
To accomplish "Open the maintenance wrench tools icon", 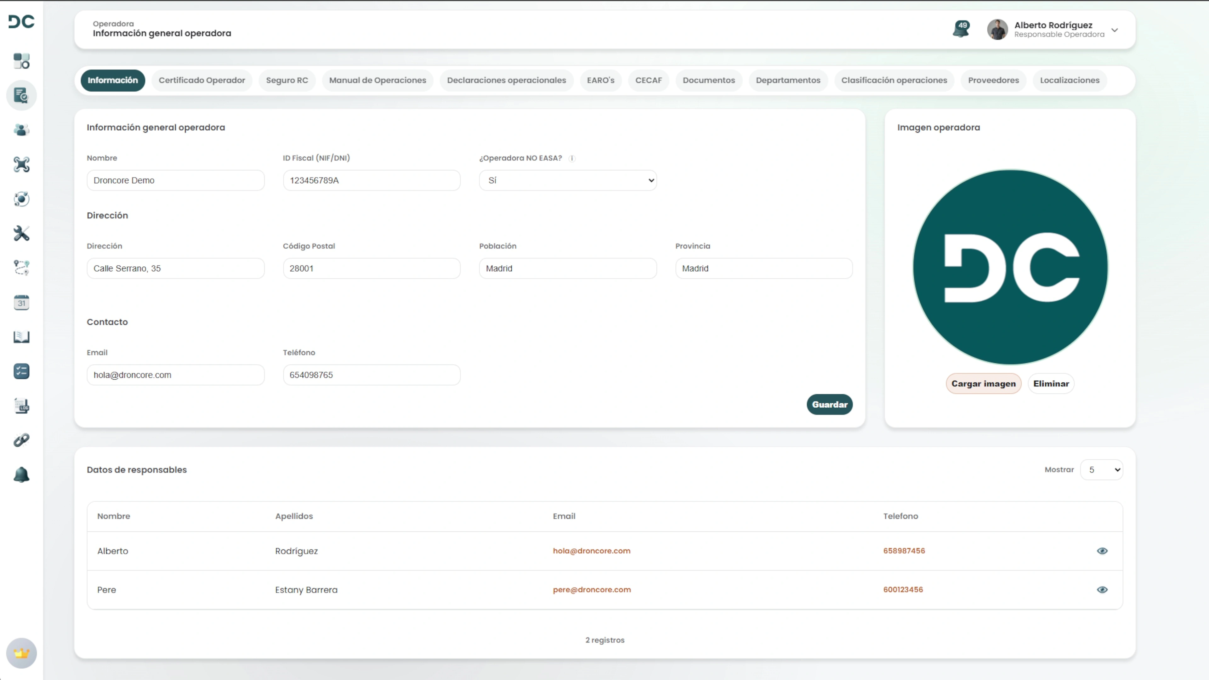I will pyautogui.click(x=22, y=233).
